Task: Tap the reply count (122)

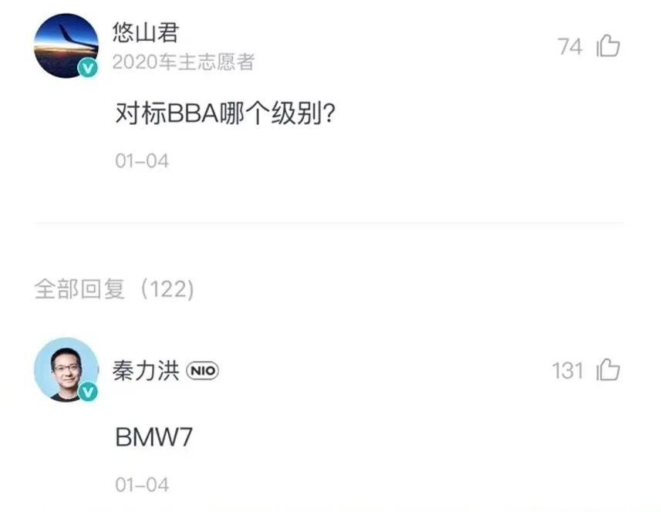Action: click(x=167, y=289)
